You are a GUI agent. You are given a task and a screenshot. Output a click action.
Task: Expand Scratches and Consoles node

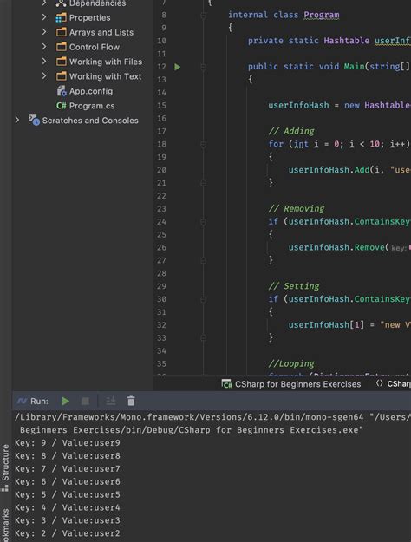17,120
